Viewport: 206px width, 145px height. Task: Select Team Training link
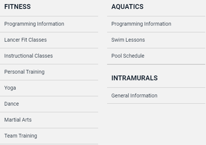tap(20, 136)
